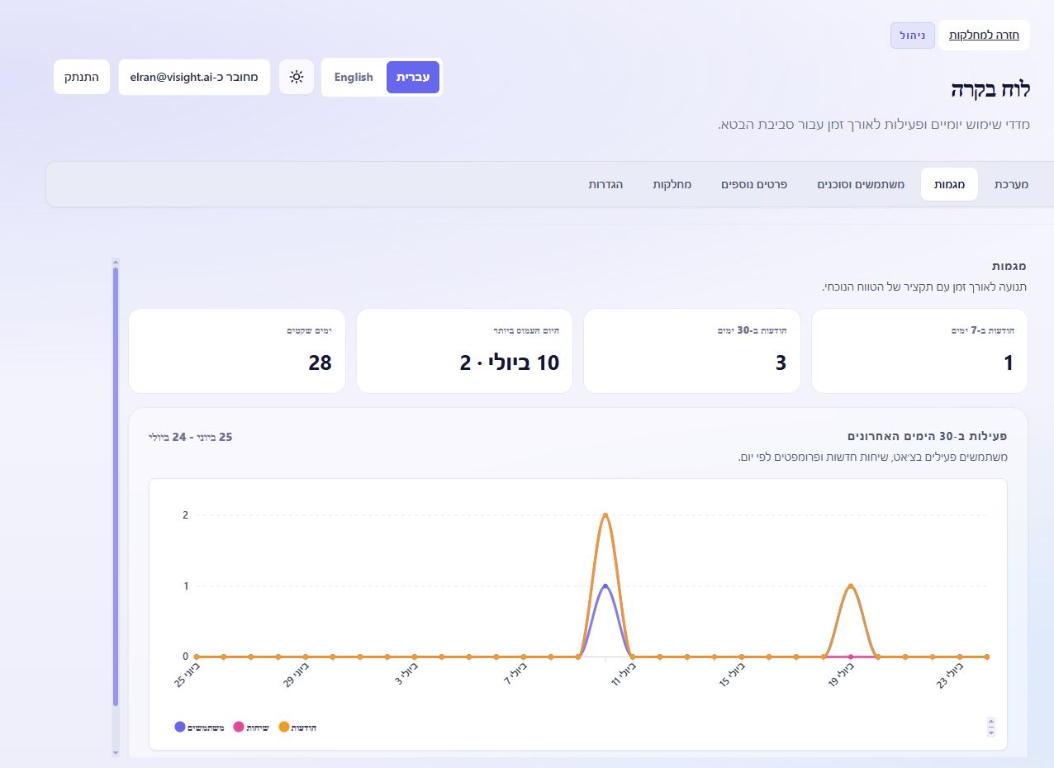Select the עברית language option
The width and height of the screenshot is (1054, 768).
tap(413, 77)
